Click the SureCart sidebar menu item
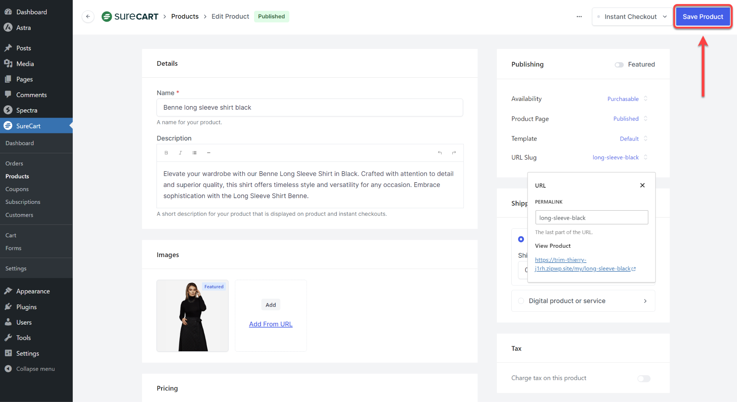The width and height of the screenshot is (737, 402). pos(28,126)
